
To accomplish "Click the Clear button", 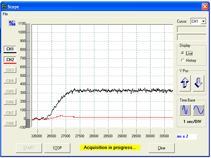I will (x=162, y=148).
